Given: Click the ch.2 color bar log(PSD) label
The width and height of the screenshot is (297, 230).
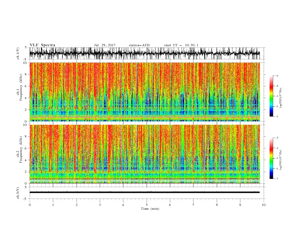Looking at the screenshot, I should [x=281, y=160].
